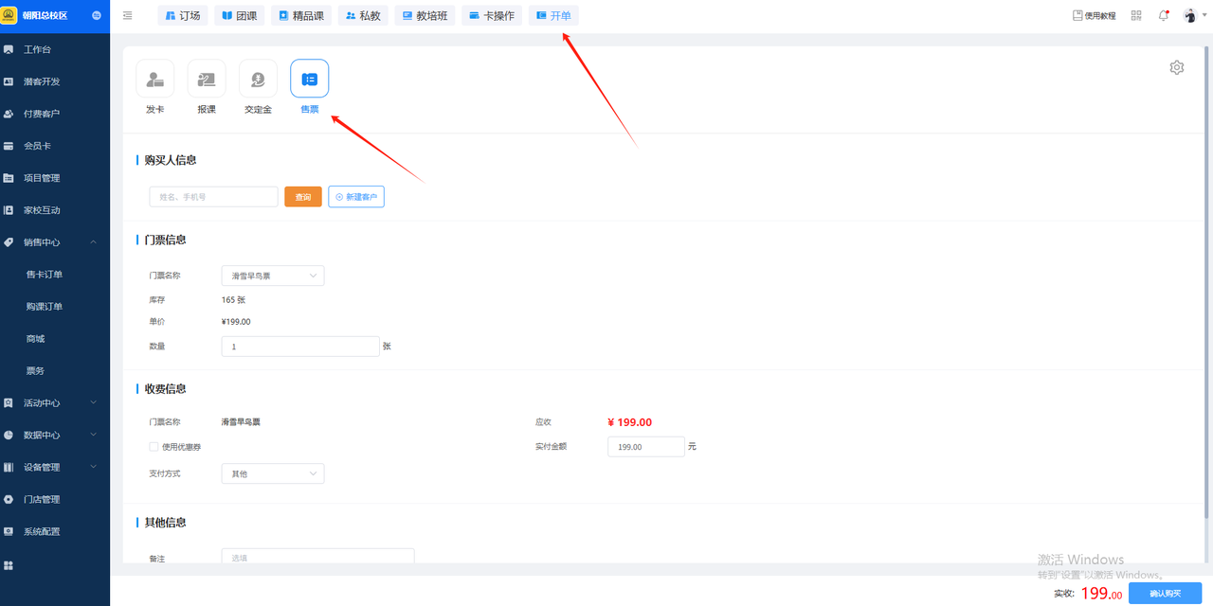The height and width of the screenshot is (606, 1213).
Task: Click the user avatar icon
Action: tap(1190, 15)
